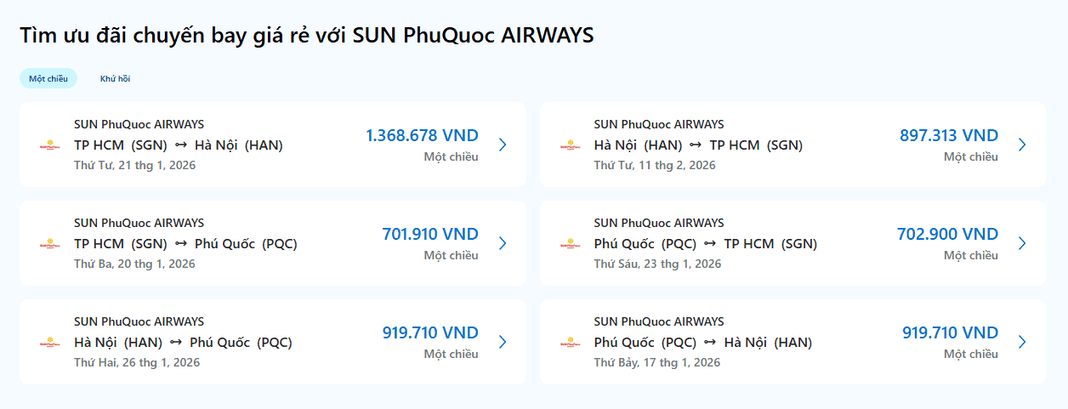Click airline logo on SGN to HAN card
Viewport: 1068px width, 409px height.
pyautogui.click(x=48, y=145)
